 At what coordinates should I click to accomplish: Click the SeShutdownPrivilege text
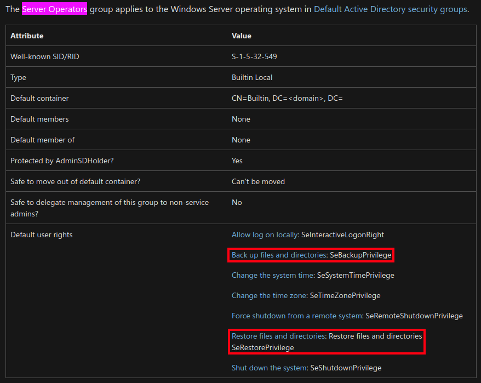(x=346, y=368)
